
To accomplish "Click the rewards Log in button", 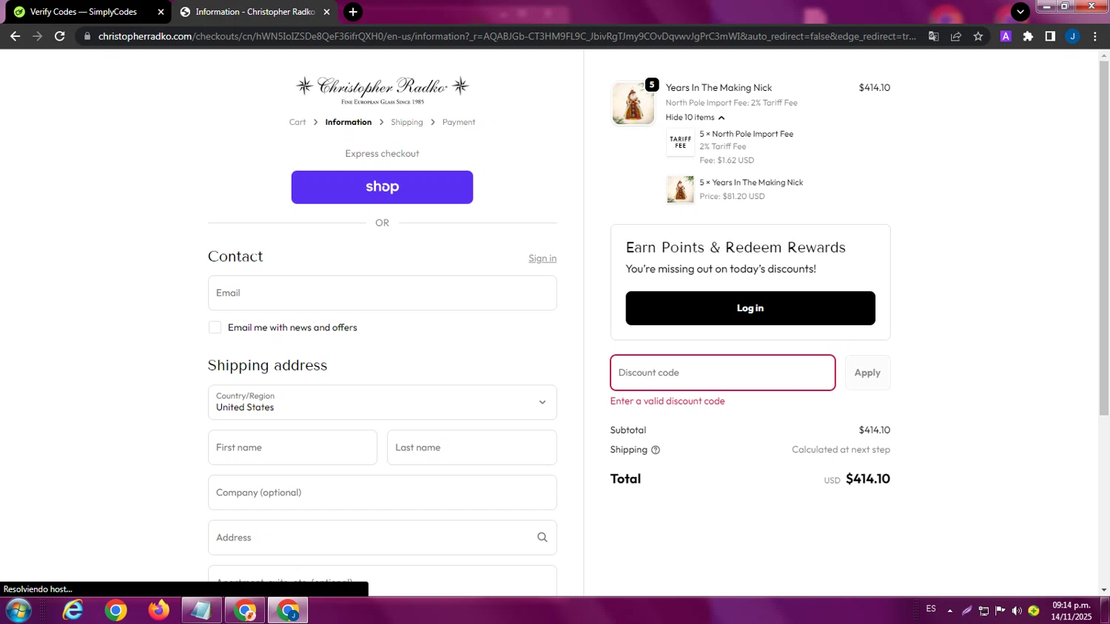I will pos(750,308).
